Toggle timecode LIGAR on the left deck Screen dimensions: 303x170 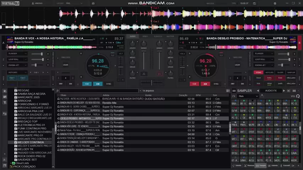[66, 65]
